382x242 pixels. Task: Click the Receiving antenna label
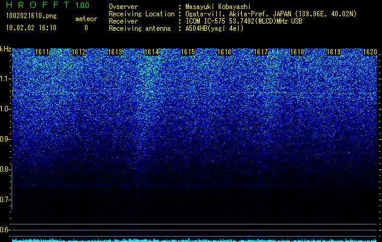[140, 28]
